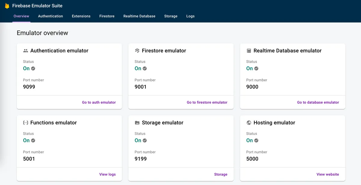Click the Firestore emulator stacked-waves icon
361x185 pixels.
137,51
